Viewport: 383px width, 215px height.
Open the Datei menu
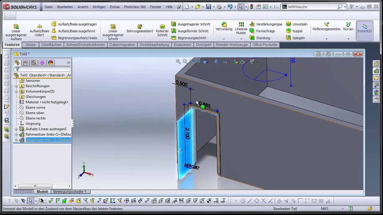pyautogui.click(x=48, y=7)
